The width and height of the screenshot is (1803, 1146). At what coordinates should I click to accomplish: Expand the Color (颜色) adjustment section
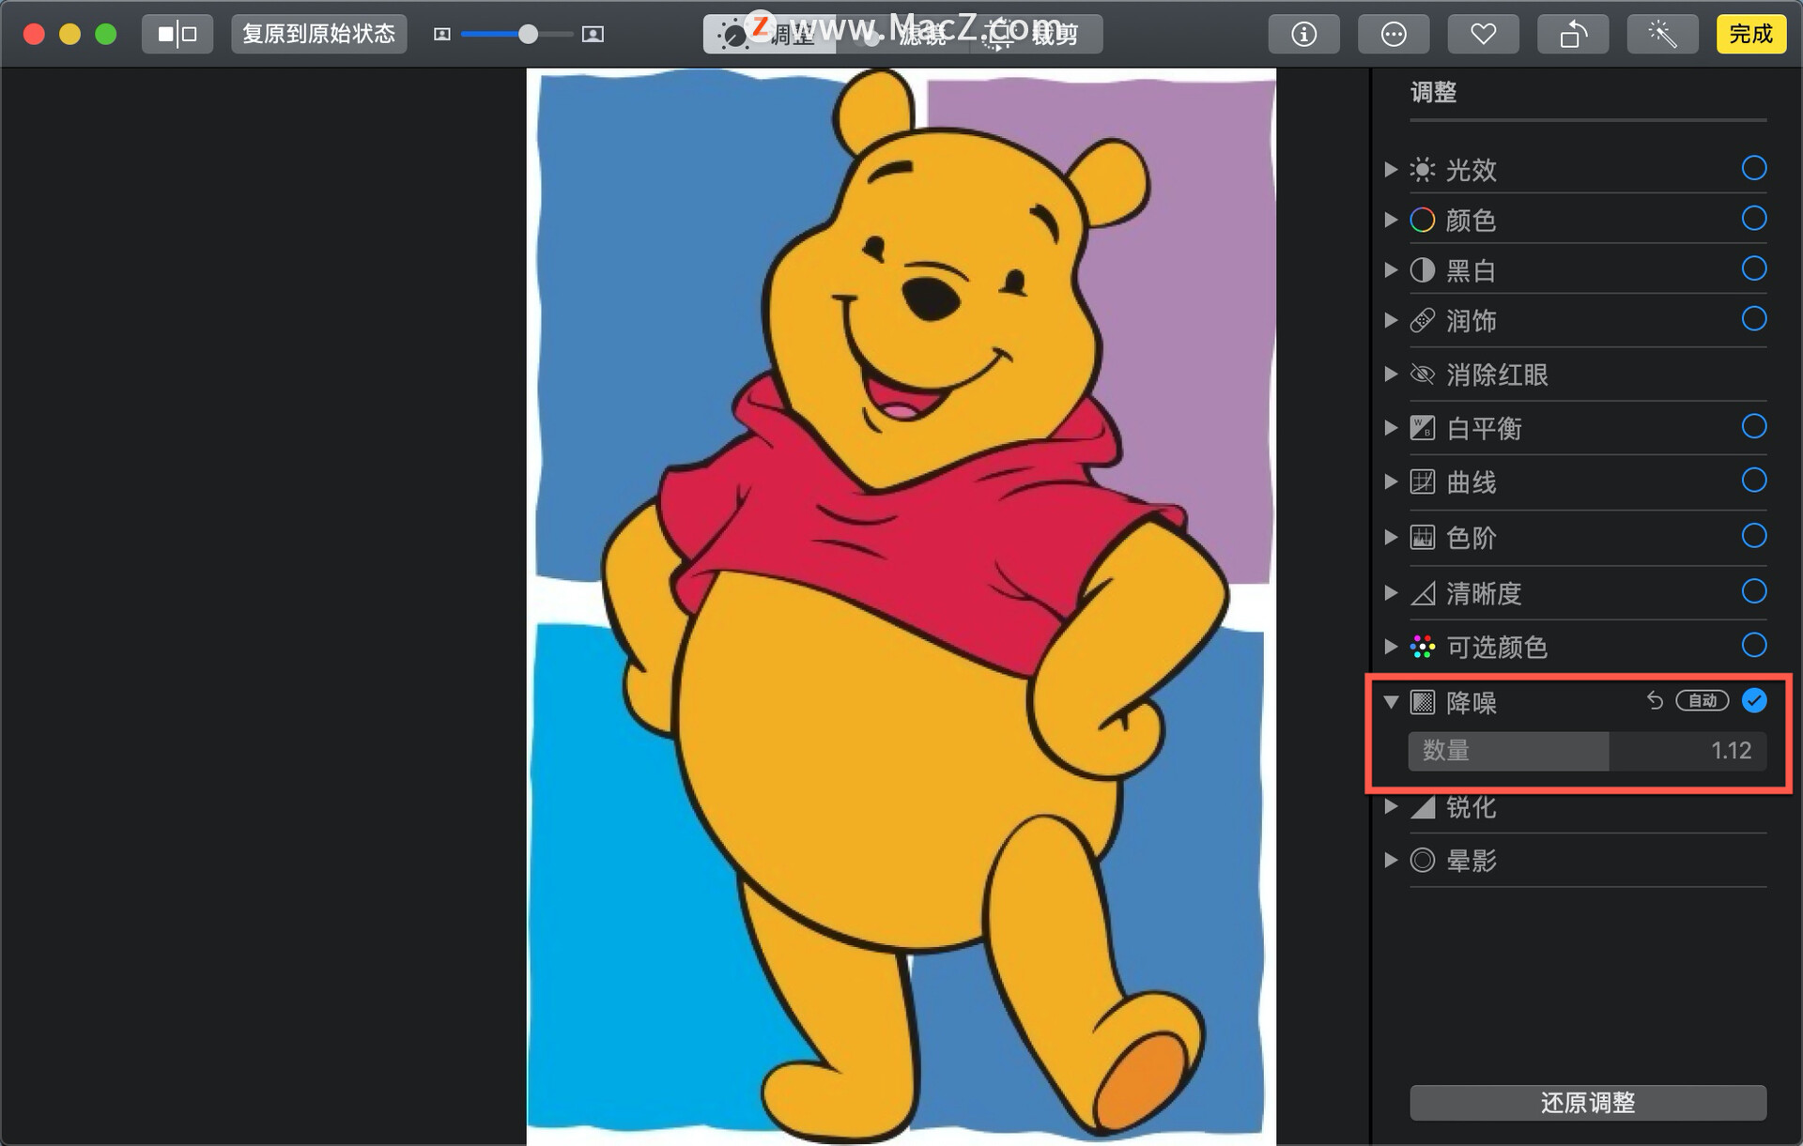[x=1391, y=220]
